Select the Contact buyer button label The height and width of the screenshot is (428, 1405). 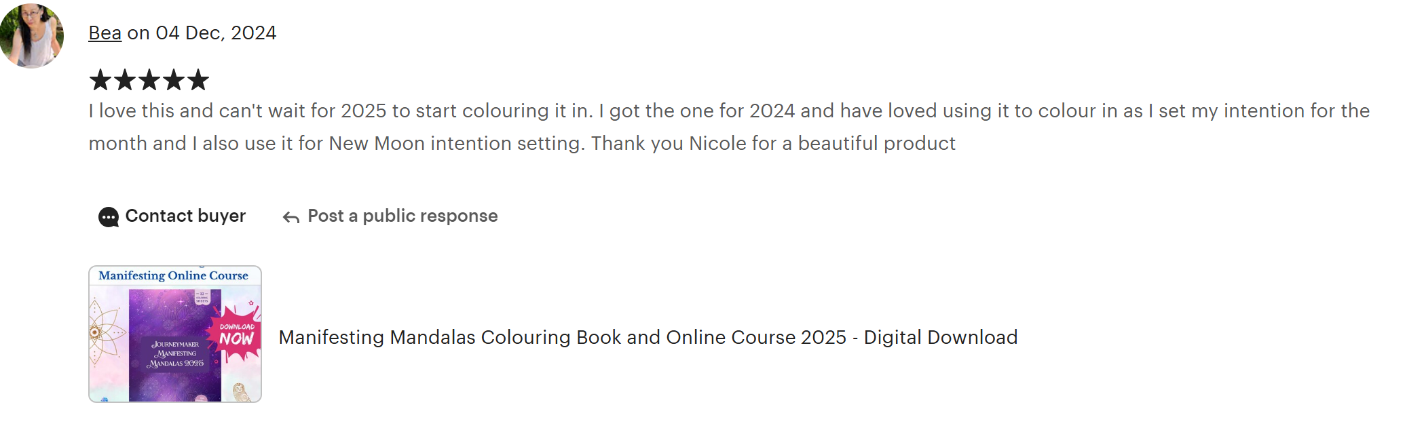click(185, 216)
